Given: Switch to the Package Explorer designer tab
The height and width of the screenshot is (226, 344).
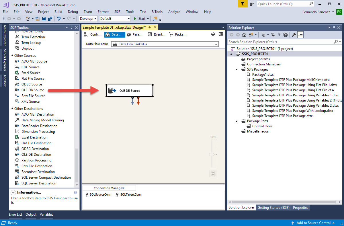Looking at the screenshot, I should (178, 34).
